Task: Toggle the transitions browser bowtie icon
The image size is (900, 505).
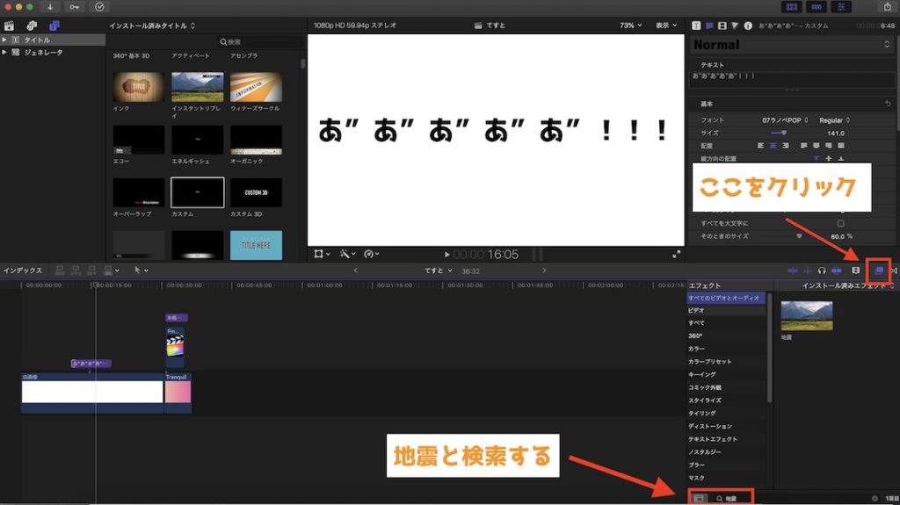Action: [894, 271]
